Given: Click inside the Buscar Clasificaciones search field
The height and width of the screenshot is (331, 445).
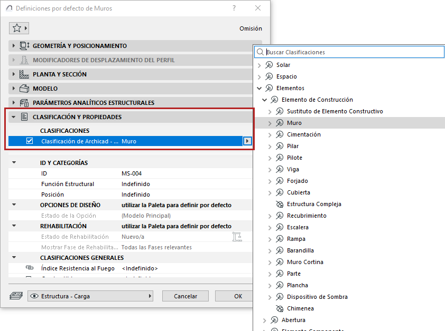Looking at the screenshot, I should (x=350, y=52).
